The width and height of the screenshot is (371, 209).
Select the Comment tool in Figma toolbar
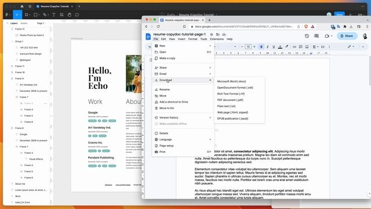pyautogui.click(x=77, y=15)
